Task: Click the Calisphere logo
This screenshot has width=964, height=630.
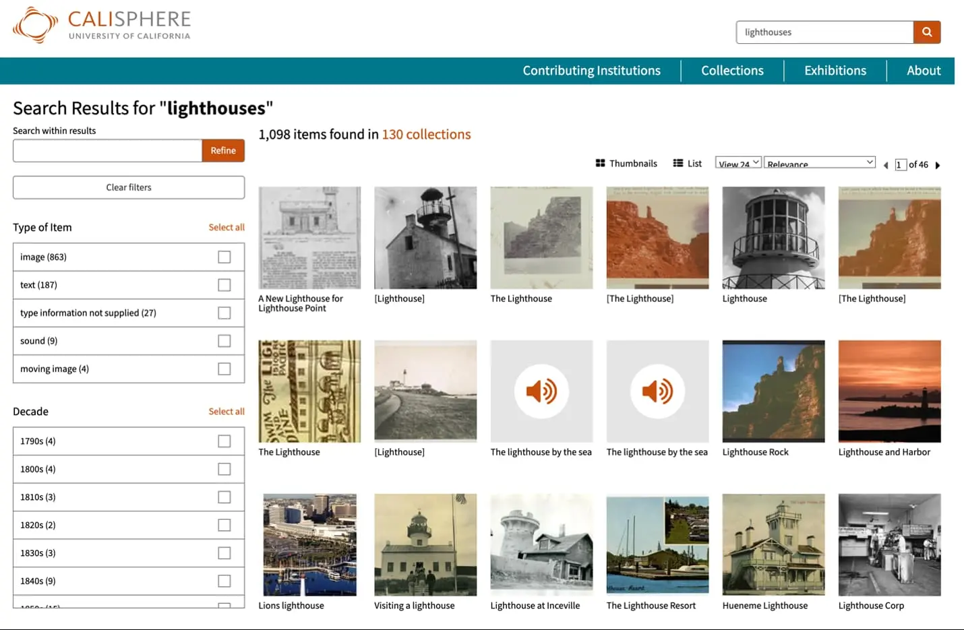Action: tap(102, 26)
